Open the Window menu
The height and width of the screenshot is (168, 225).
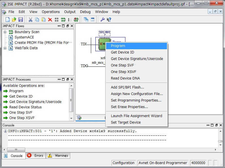(101, 12)
